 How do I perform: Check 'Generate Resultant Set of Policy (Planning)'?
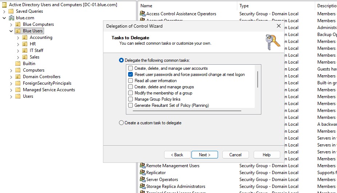coord(130,105)
